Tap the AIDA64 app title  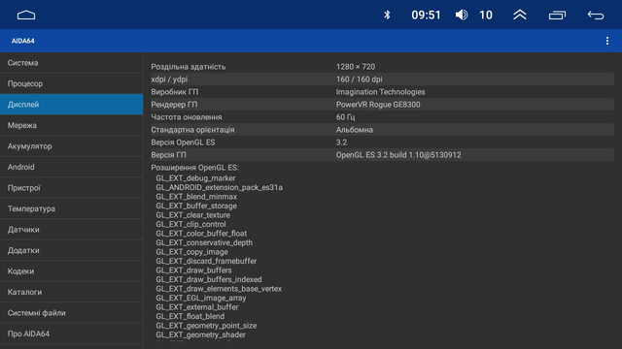coord(22,41)
